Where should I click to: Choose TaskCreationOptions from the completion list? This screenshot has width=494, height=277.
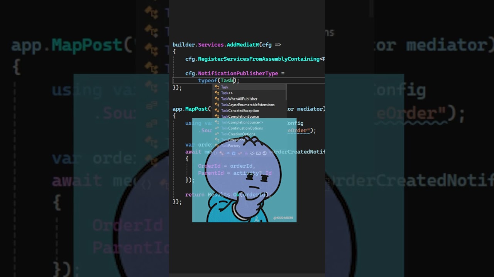click(x=250, y=134)
